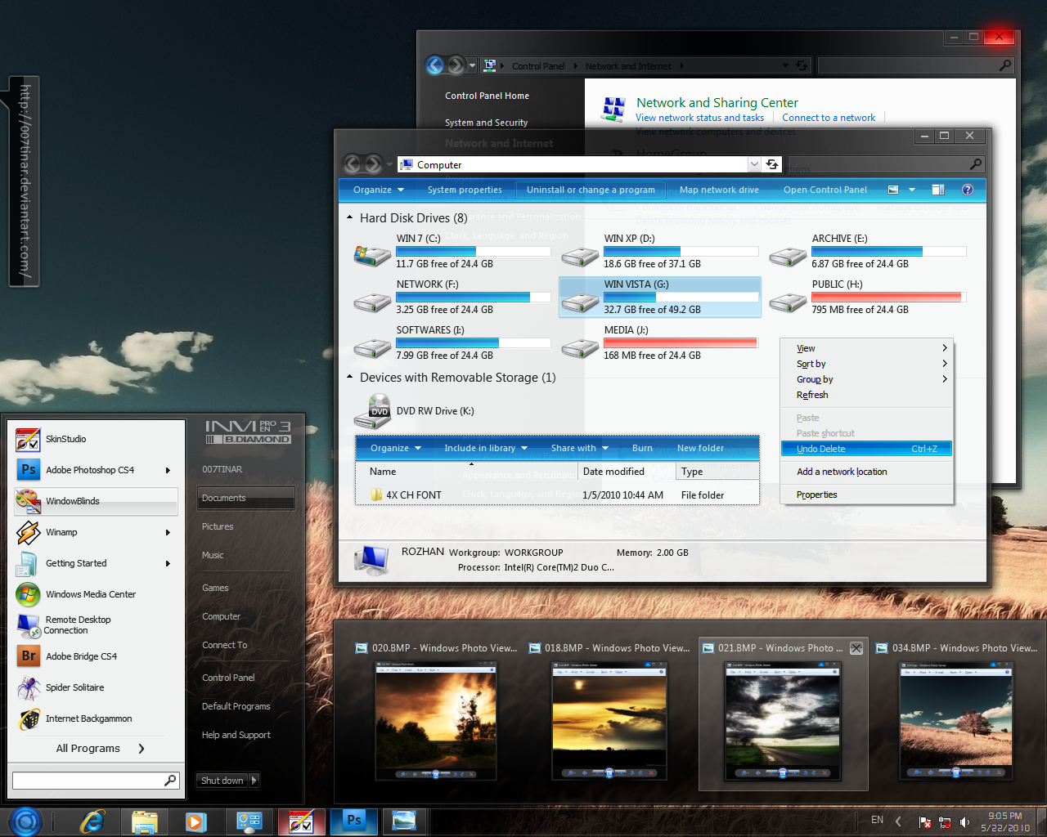Viewport: 1047px width, 837px height.
Task: Click the Connect to a network link
Action: pyautogui.click(x=829, y=118)
